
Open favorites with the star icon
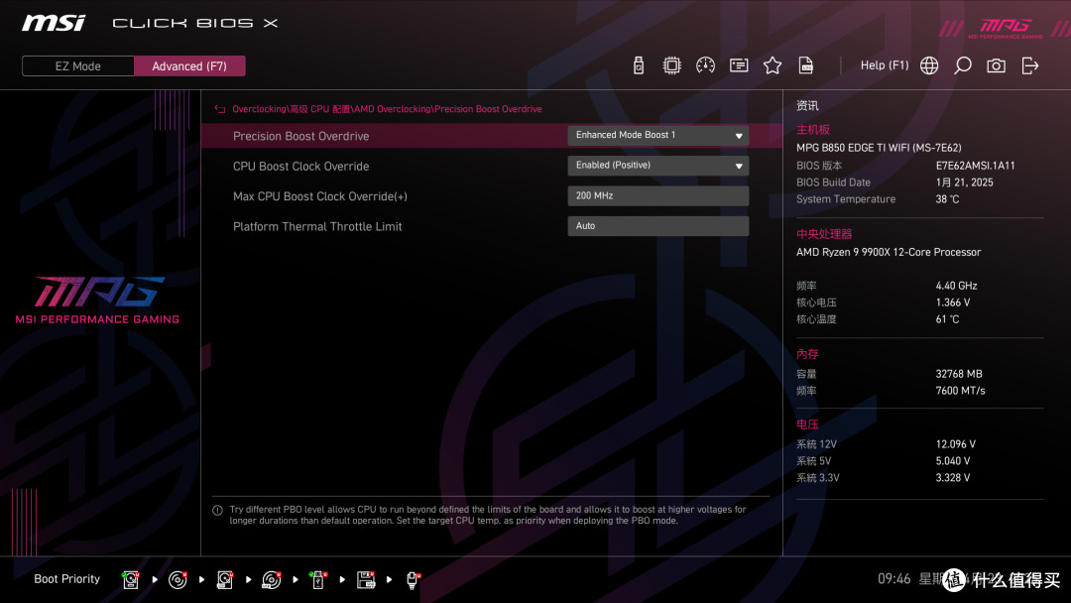[x=773, y=65]
